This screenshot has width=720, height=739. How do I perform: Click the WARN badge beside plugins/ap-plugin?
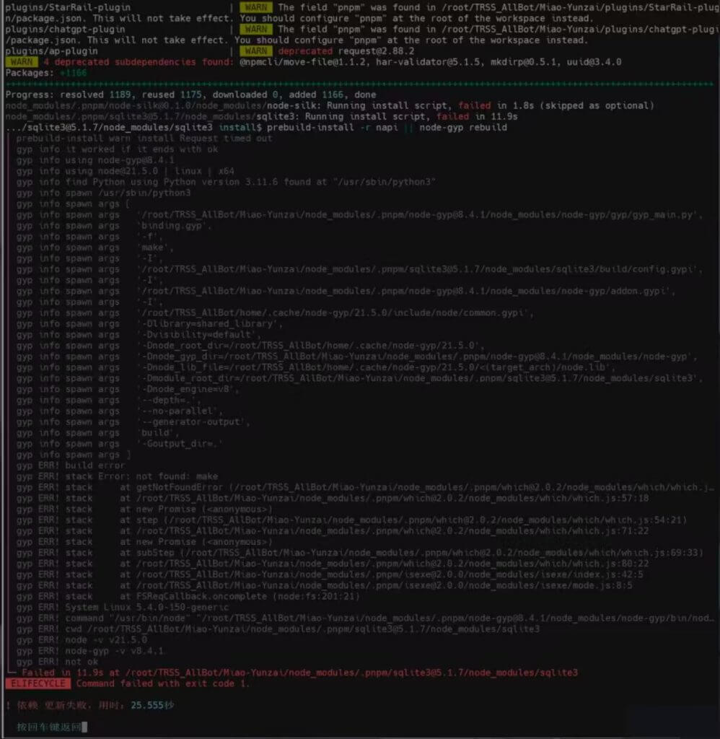pos(256,51)
